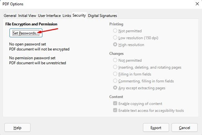Select High resolution printing option
The image size is (202, 135).
pos(115,45)
